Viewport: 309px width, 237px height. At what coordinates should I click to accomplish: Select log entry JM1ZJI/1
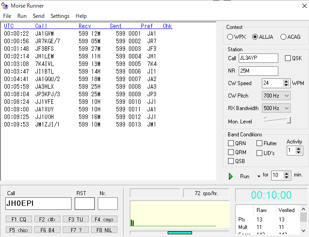[x=80, y=124]
